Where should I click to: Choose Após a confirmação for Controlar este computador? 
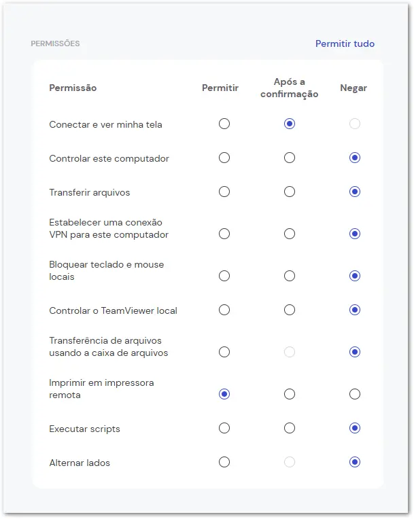(x=290, y=158)
